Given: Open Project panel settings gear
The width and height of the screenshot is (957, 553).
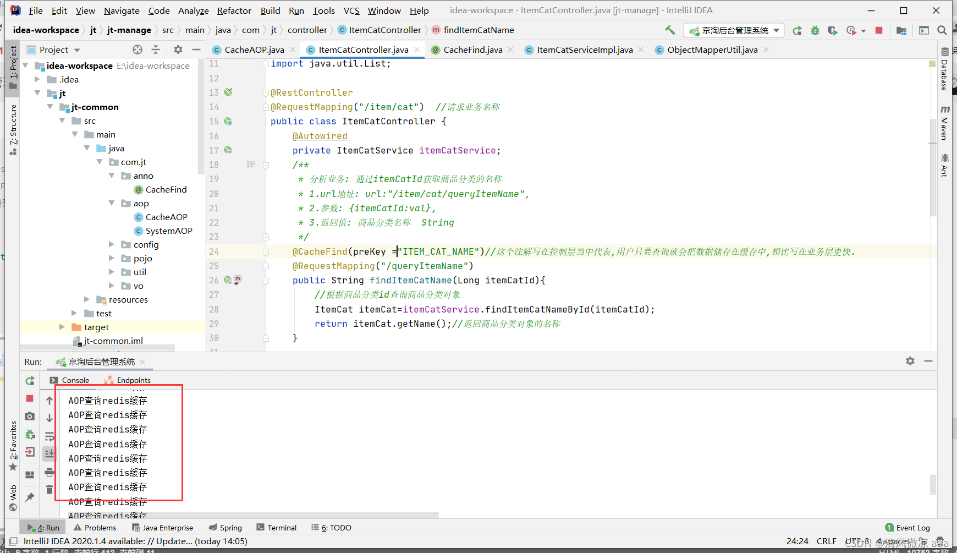Looking at the screenshot, I should click(178, 50).
